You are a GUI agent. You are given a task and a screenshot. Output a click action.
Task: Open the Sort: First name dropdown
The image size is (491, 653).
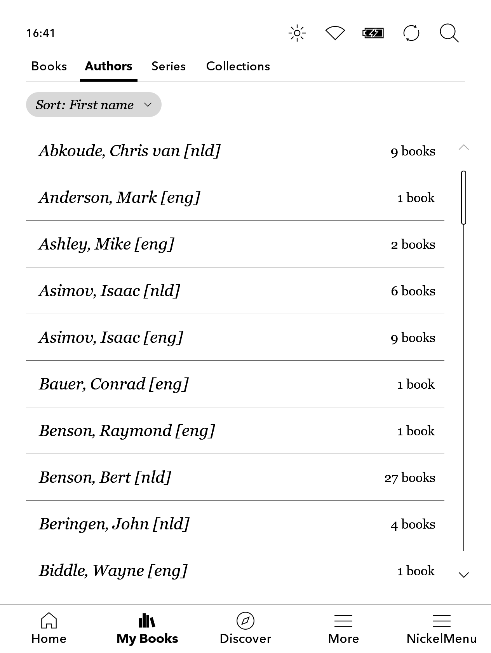click(94, 105)
